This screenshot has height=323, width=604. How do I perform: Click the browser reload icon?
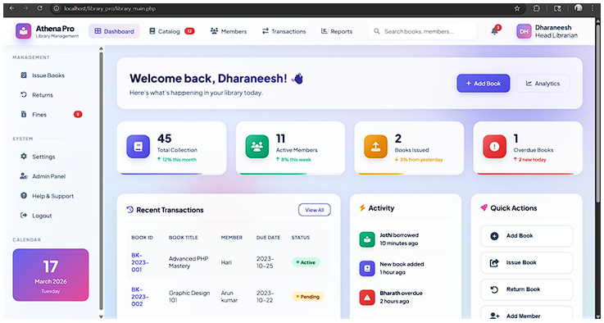click(x=40, y=8)
